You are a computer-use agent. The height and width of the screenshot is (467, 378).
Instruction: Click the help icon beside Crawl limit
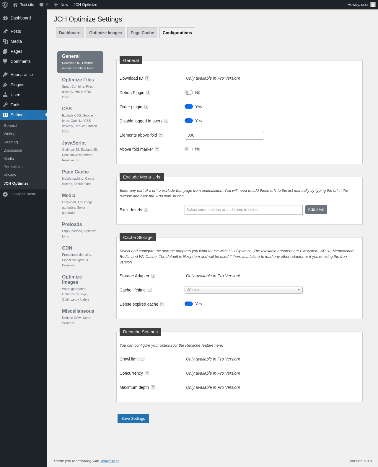pos(142,359)
